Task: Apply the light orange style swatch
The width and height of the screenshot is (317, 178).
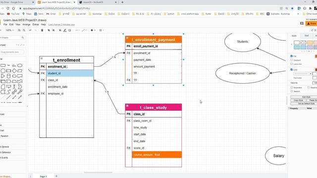Action: (x=310, y=43)
